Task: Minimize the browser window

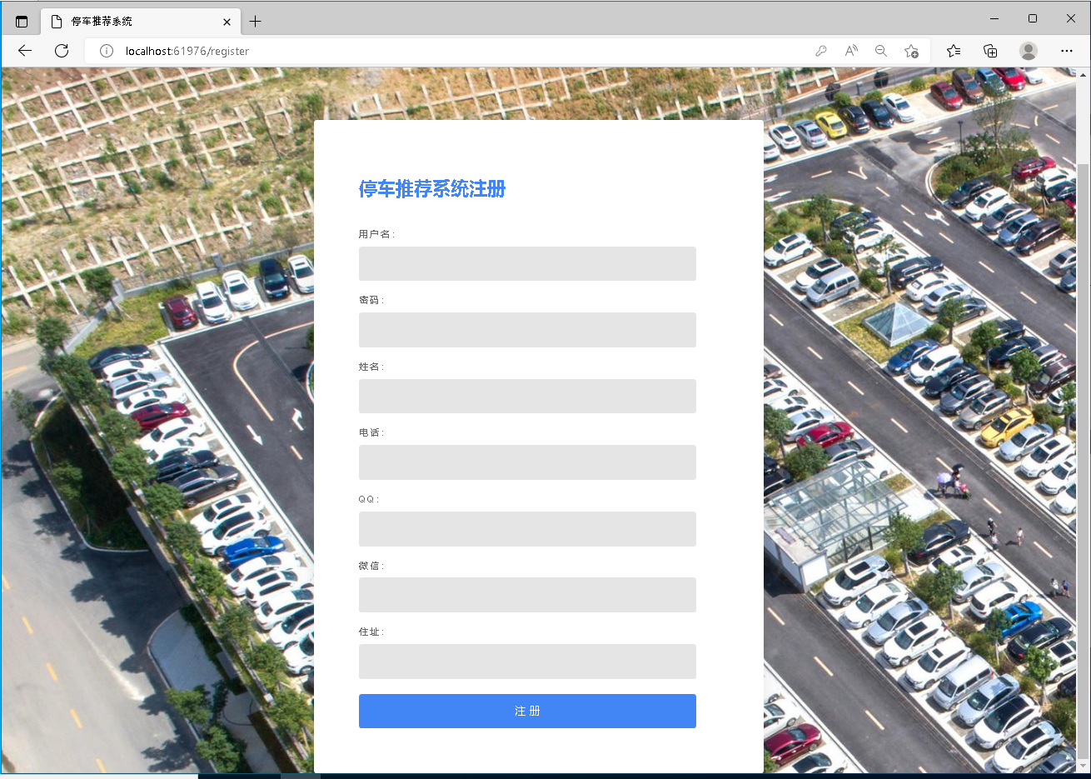Action: click(994, 18)
